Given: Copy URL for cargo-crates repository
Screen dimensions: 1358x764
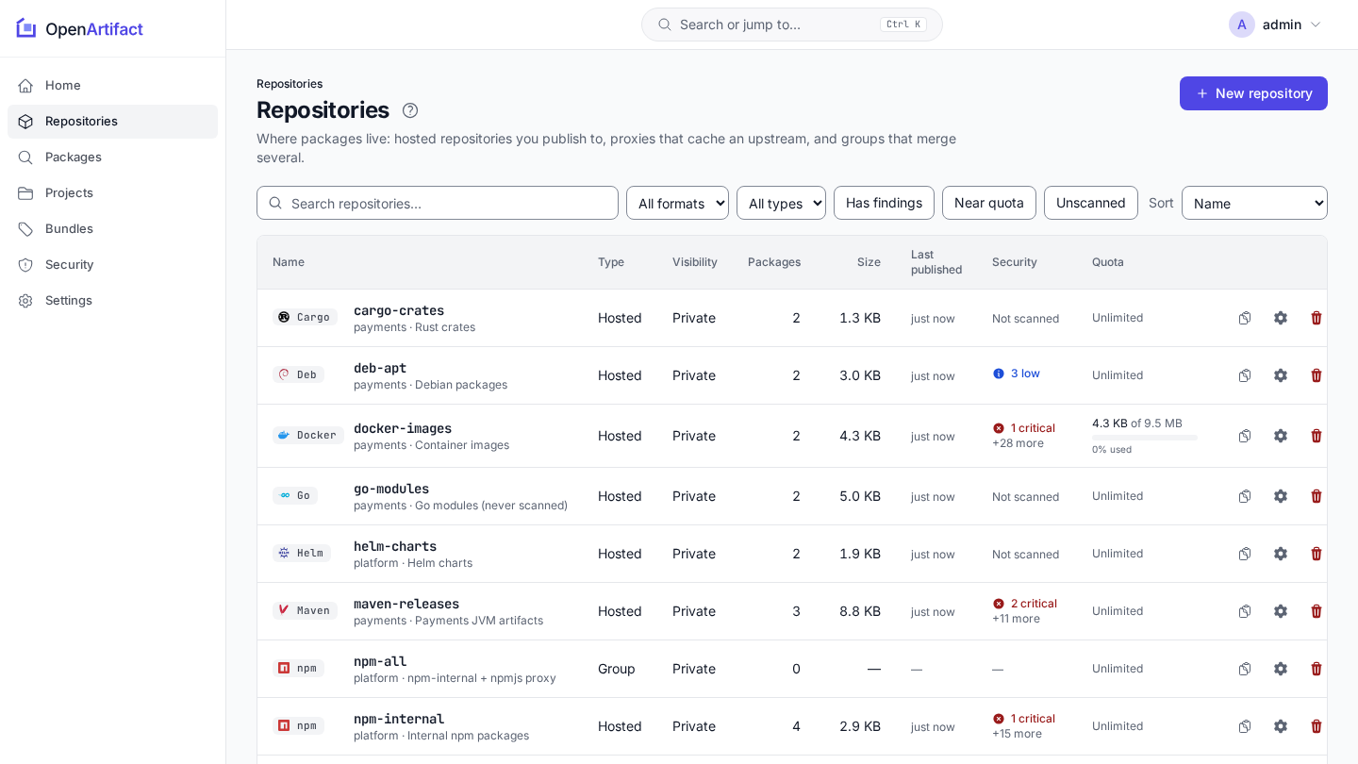Looking at the screenshot, I should 1245,318.
